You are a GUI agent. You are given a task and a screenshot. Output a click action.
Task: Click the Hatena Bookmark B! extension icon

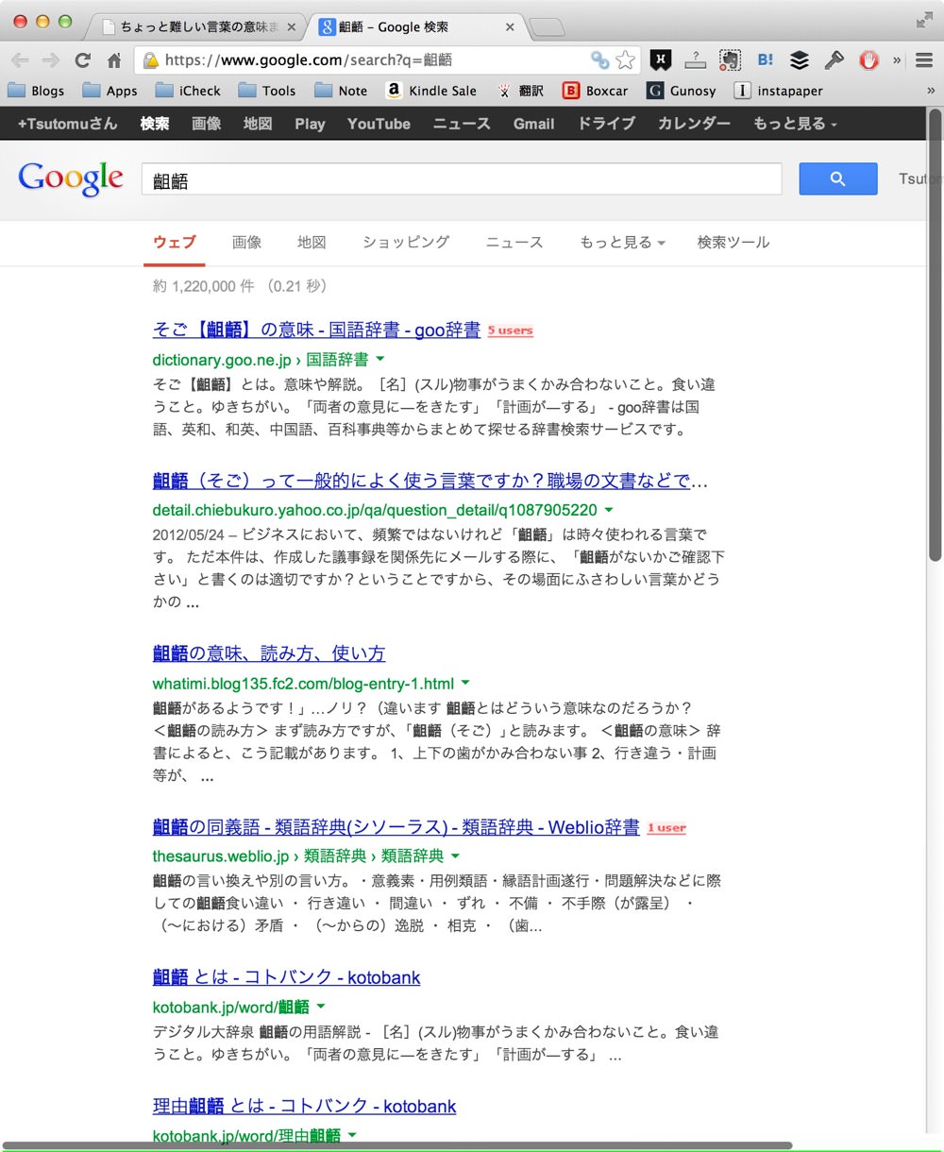pos(765,60)
